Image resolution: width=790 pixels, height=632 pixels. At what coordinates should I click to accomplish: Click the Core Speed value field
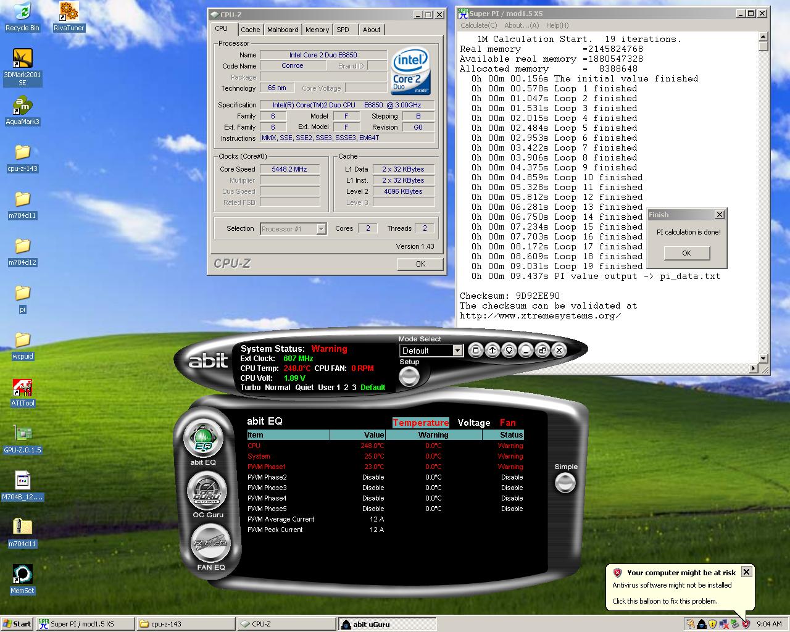pyautogui.click(x=289, y=169)
